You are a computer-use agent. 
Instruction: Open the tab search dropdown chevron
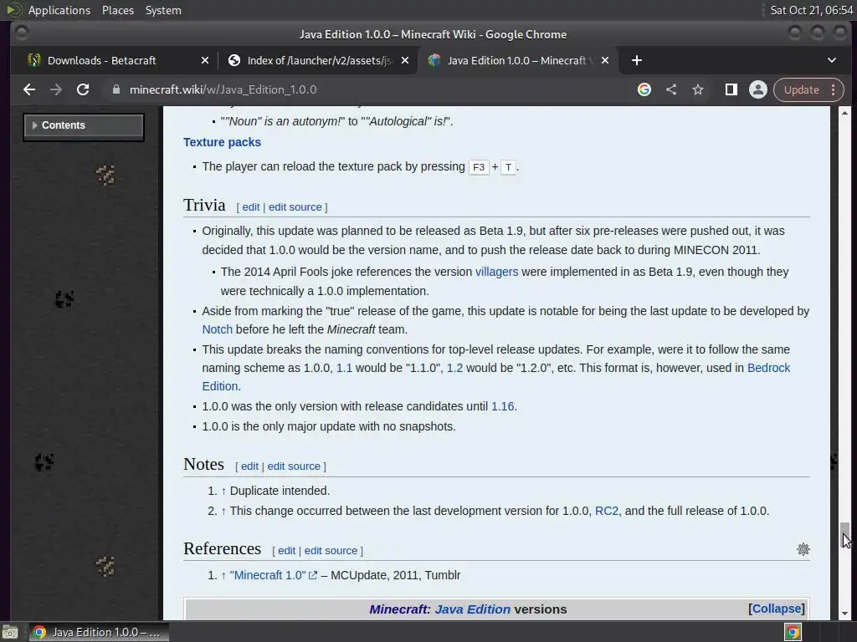pos(831,60)
